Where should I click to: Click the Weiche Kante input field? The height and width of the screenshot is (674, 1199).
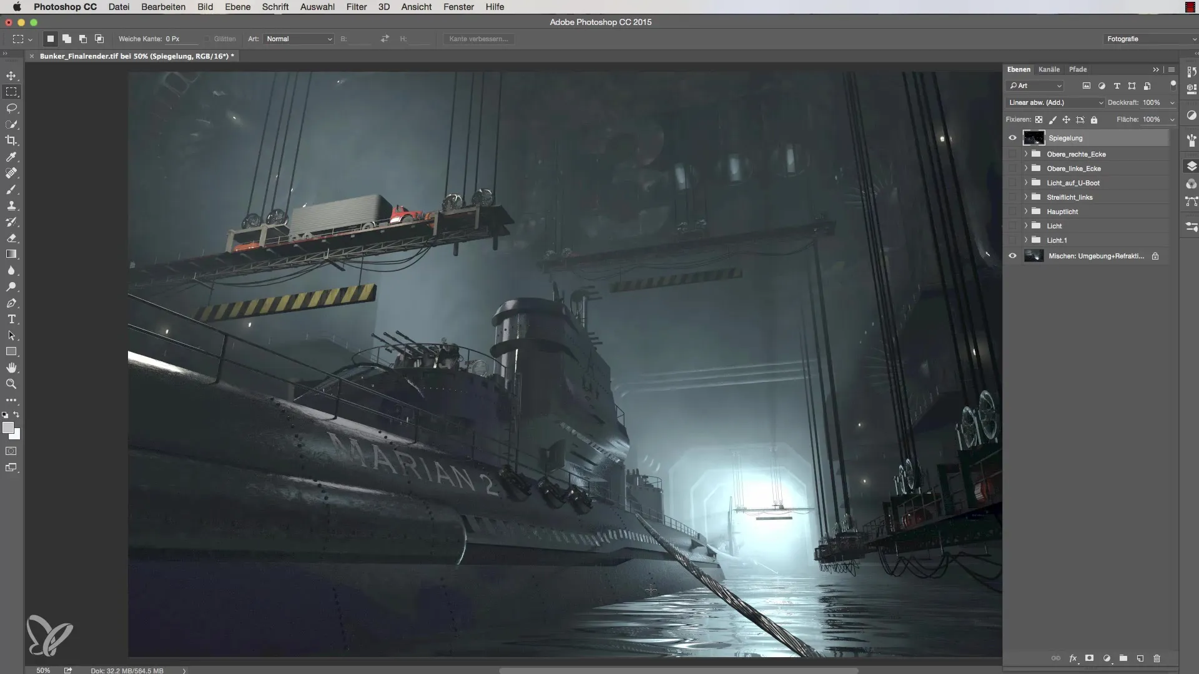(x=180, y=39)
